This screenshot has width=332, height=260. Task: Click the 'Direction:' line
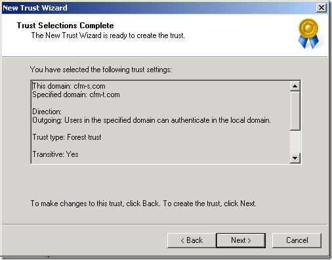(x=47, y=112)
